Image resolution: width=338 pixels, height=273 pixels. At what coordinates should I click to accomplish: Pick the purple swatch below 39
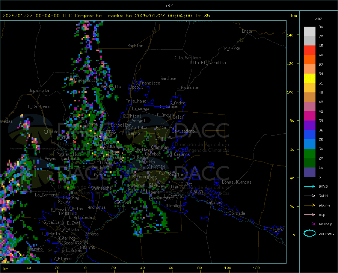pyautogui.click(x=309, y=125)
